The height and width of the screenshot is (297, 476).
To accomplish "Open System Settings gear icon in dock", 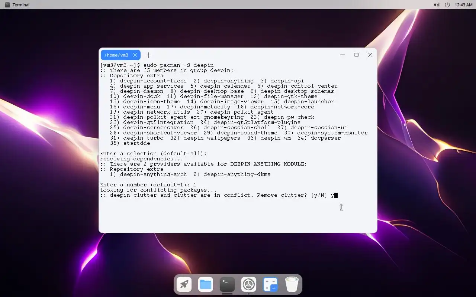I will (x=249, y=285).
